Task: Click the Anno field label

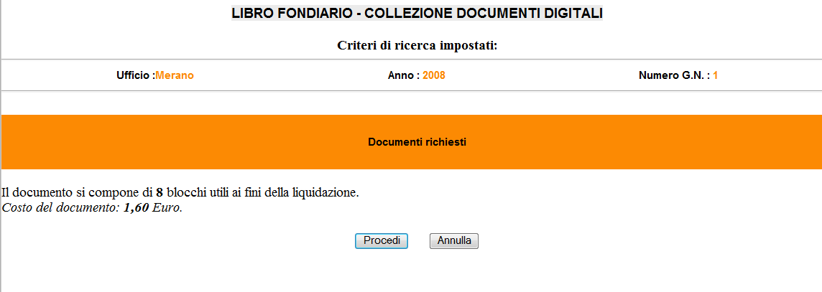Action: 403,75
